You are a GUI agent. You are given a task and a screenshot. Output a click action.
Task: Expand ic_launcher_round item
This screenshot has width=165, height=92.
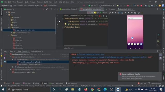11,33
